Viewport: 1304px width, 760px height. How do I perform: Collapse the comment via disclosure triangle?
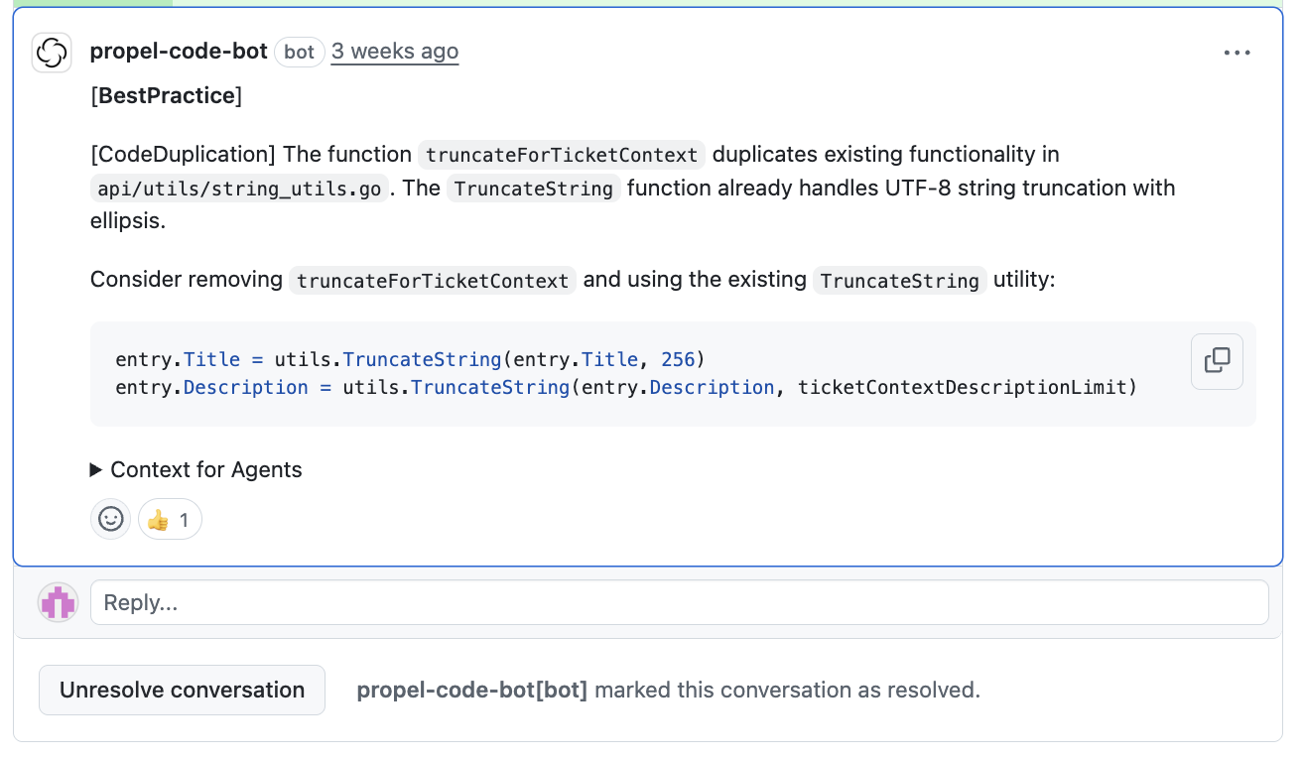[x=96, y=469]
